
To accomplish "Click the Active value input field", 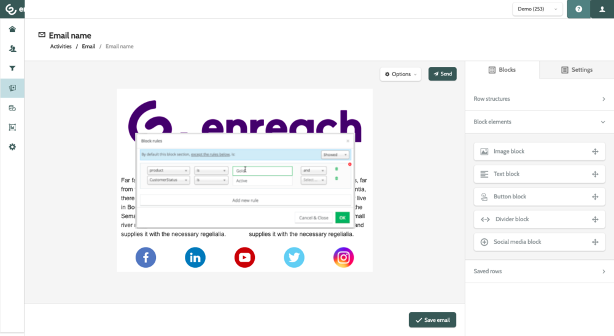I will tap(262, 181).
